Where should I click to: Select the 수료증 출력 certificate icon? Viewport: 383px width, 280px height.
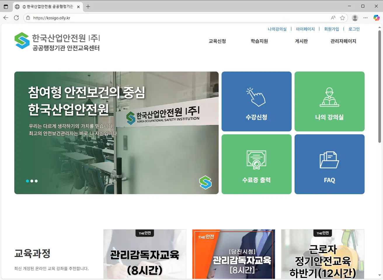256,159
